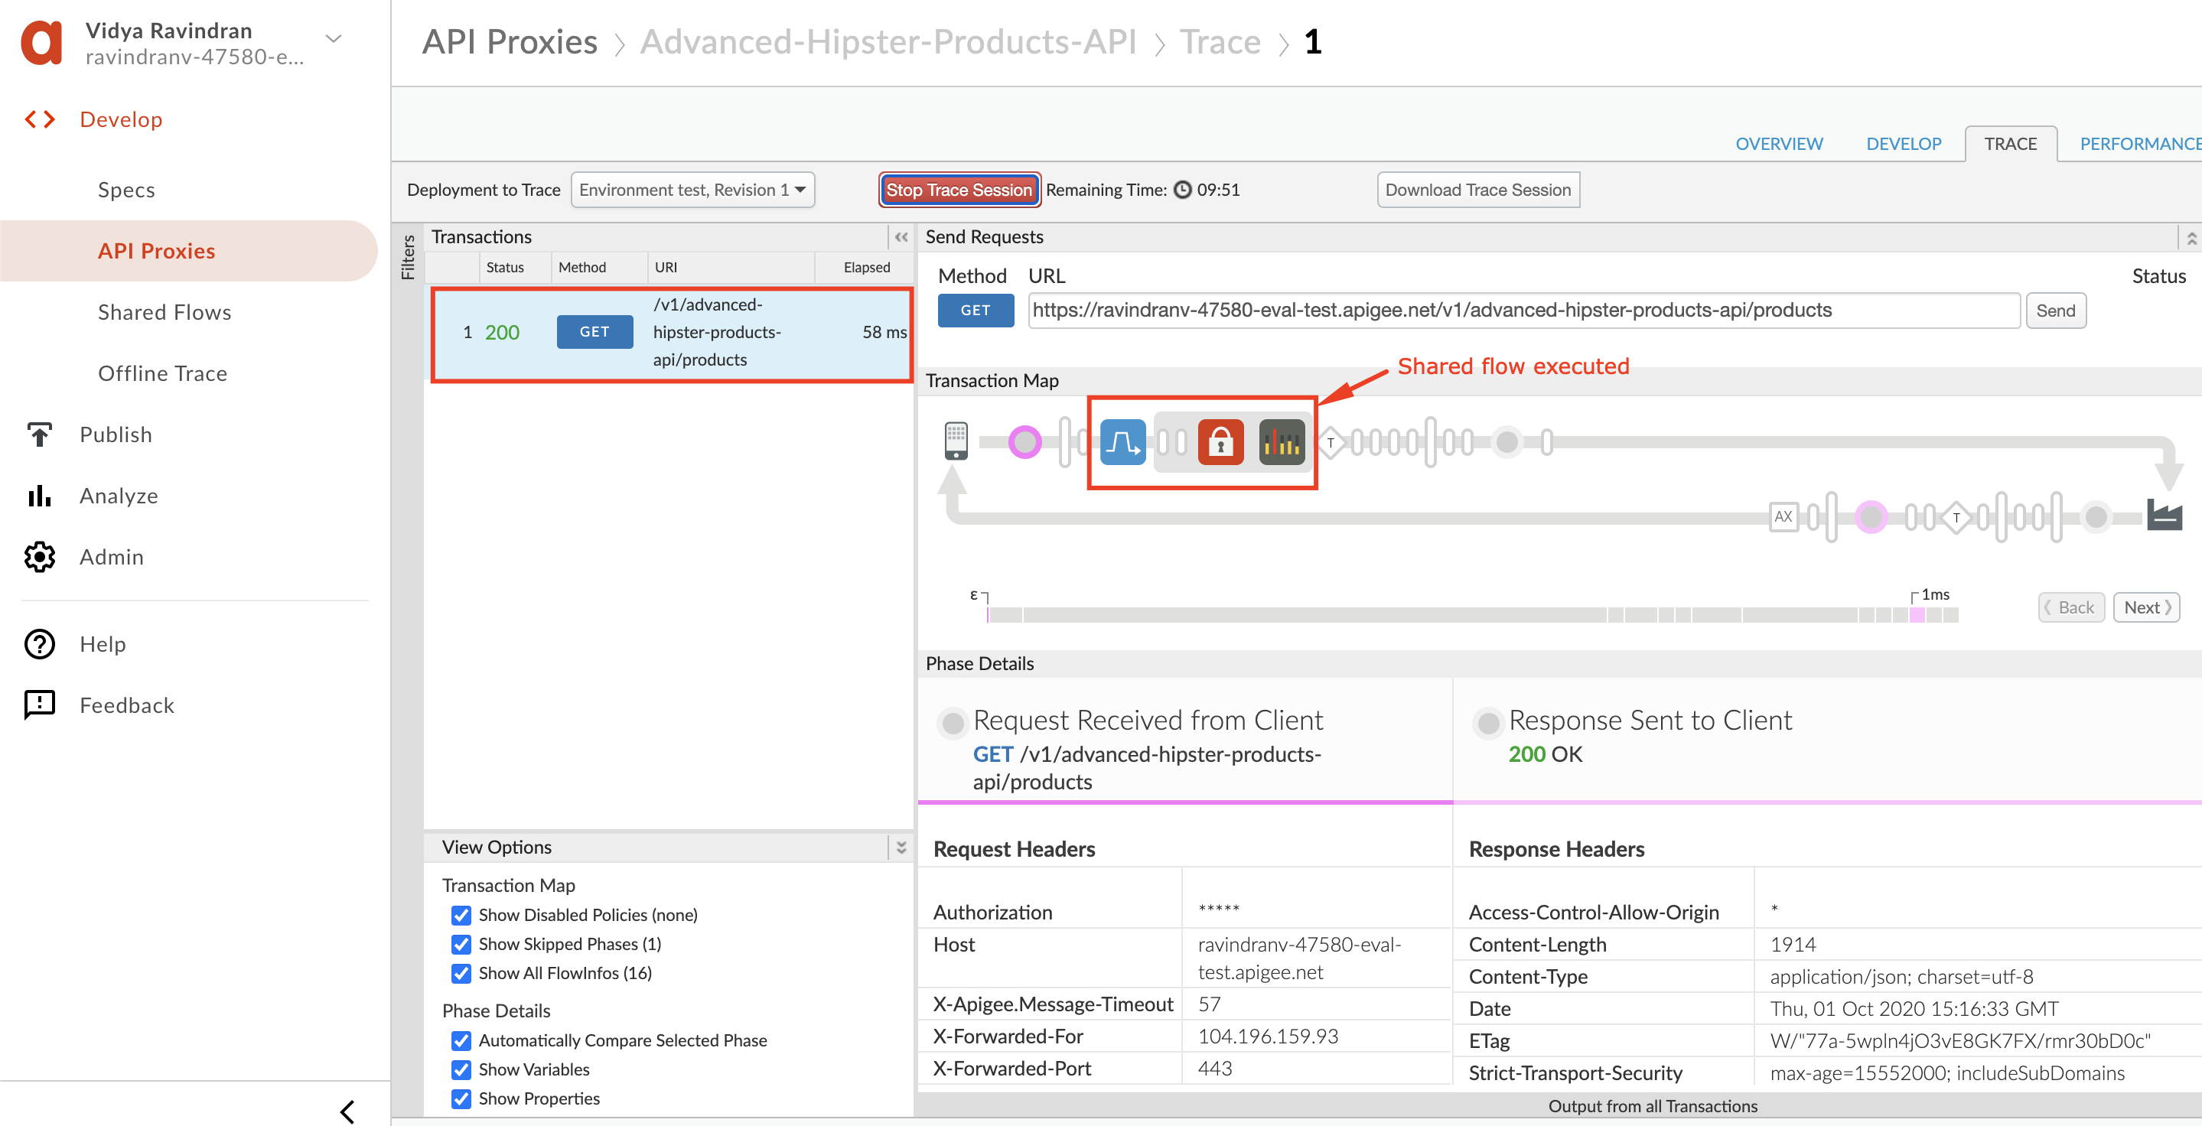The width and height of the screenshot is (2202, 1126).
Task: Open the GET method selector in Send Requests
Action: point(976,310)
